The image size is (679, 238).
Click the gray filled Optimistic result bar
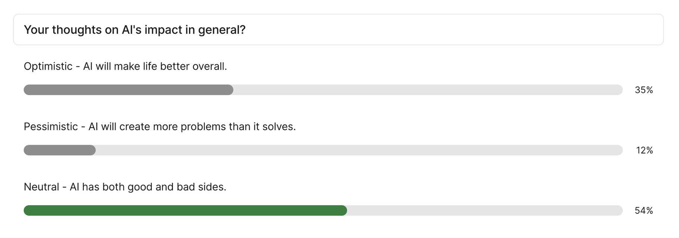point(128,90)
